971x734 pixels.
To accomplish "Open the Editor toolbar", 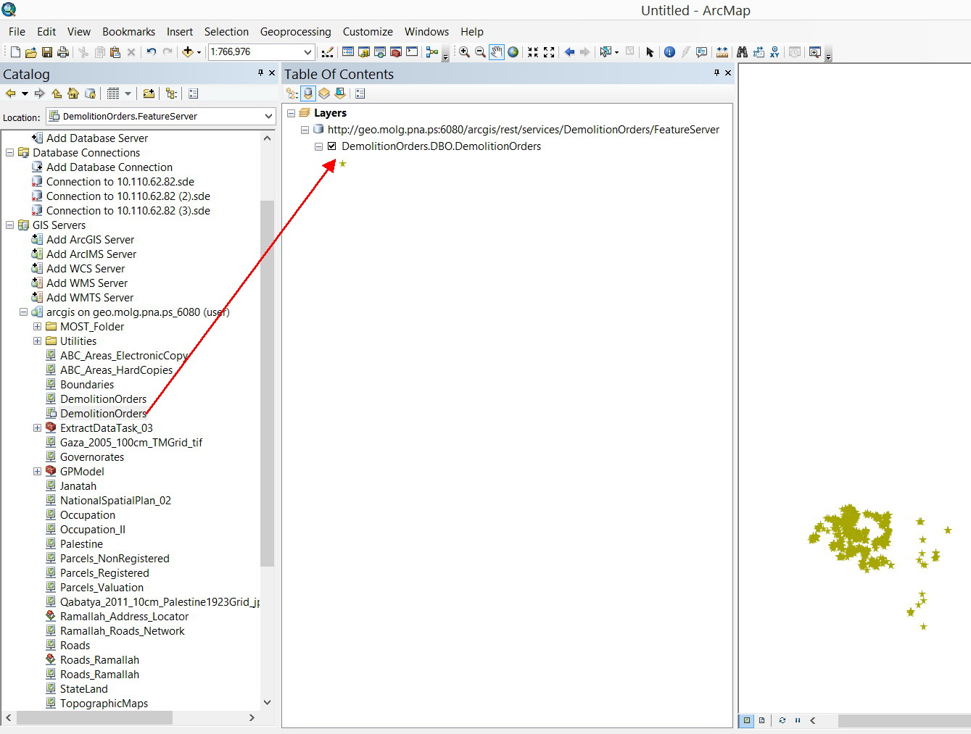I will pyautogui.click(x=328, y=52).
